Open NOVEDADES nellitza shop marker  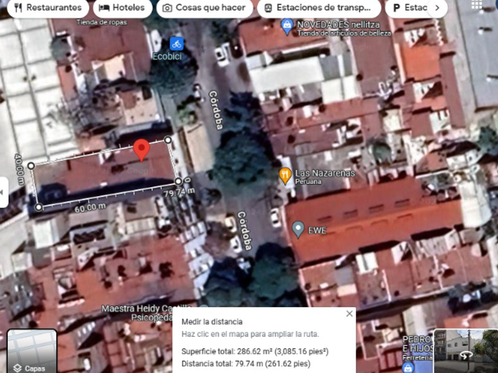click(x=287, y=26)
